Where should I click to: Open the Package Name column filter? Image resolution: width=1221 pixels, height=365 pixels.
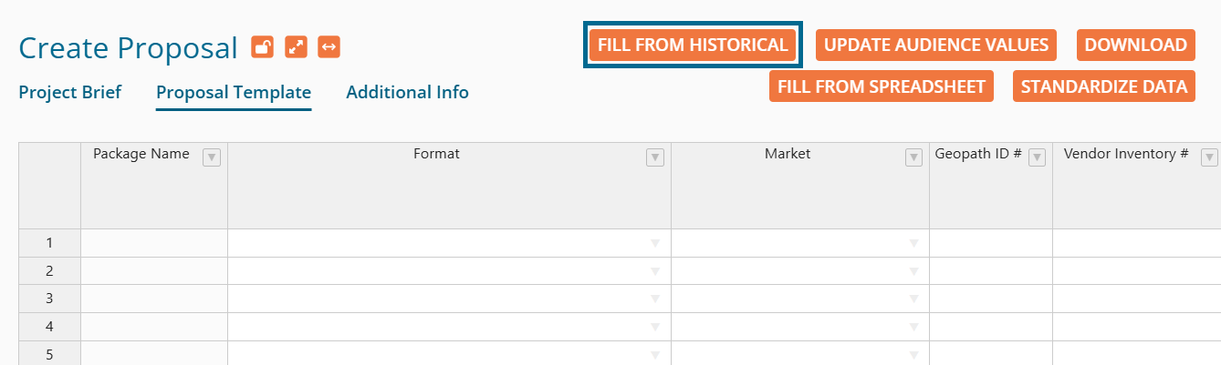(x=212, y=157)
